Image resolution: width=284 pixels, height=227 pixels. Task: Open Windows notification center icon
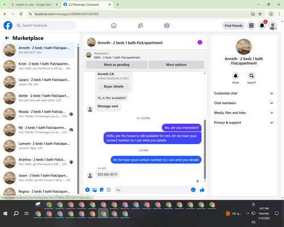pyautogui.click(x=277, y=213)
